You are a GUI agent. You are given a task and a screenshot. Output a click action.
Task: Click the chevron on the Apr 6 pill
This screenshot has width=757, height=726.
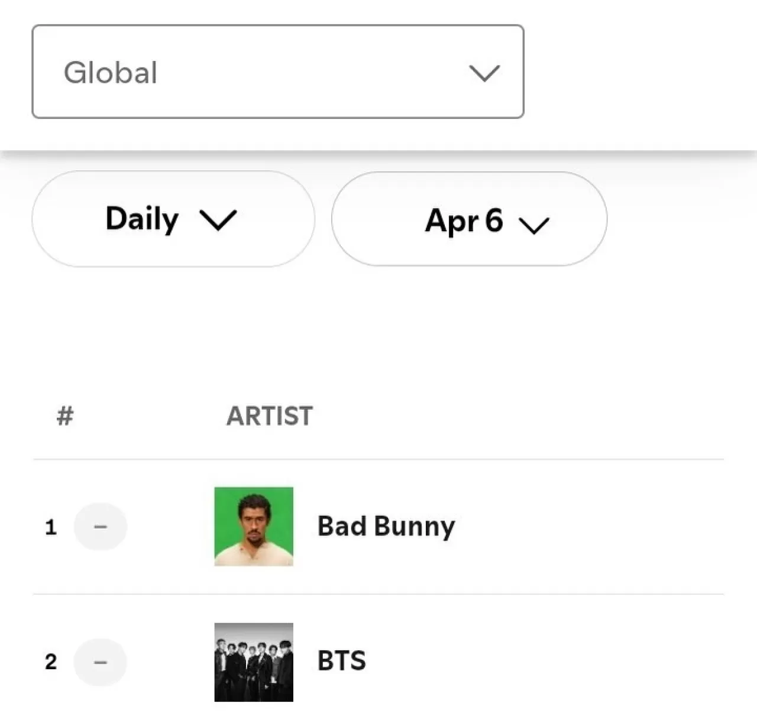coord(534,225)
